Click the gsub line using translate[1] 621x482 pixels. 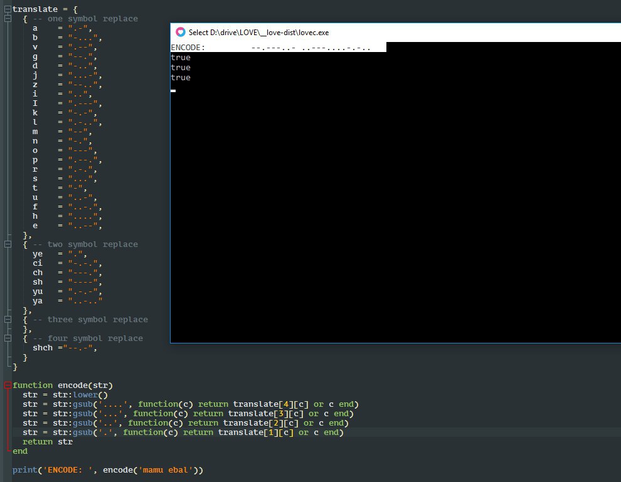(x=183, y=432)
